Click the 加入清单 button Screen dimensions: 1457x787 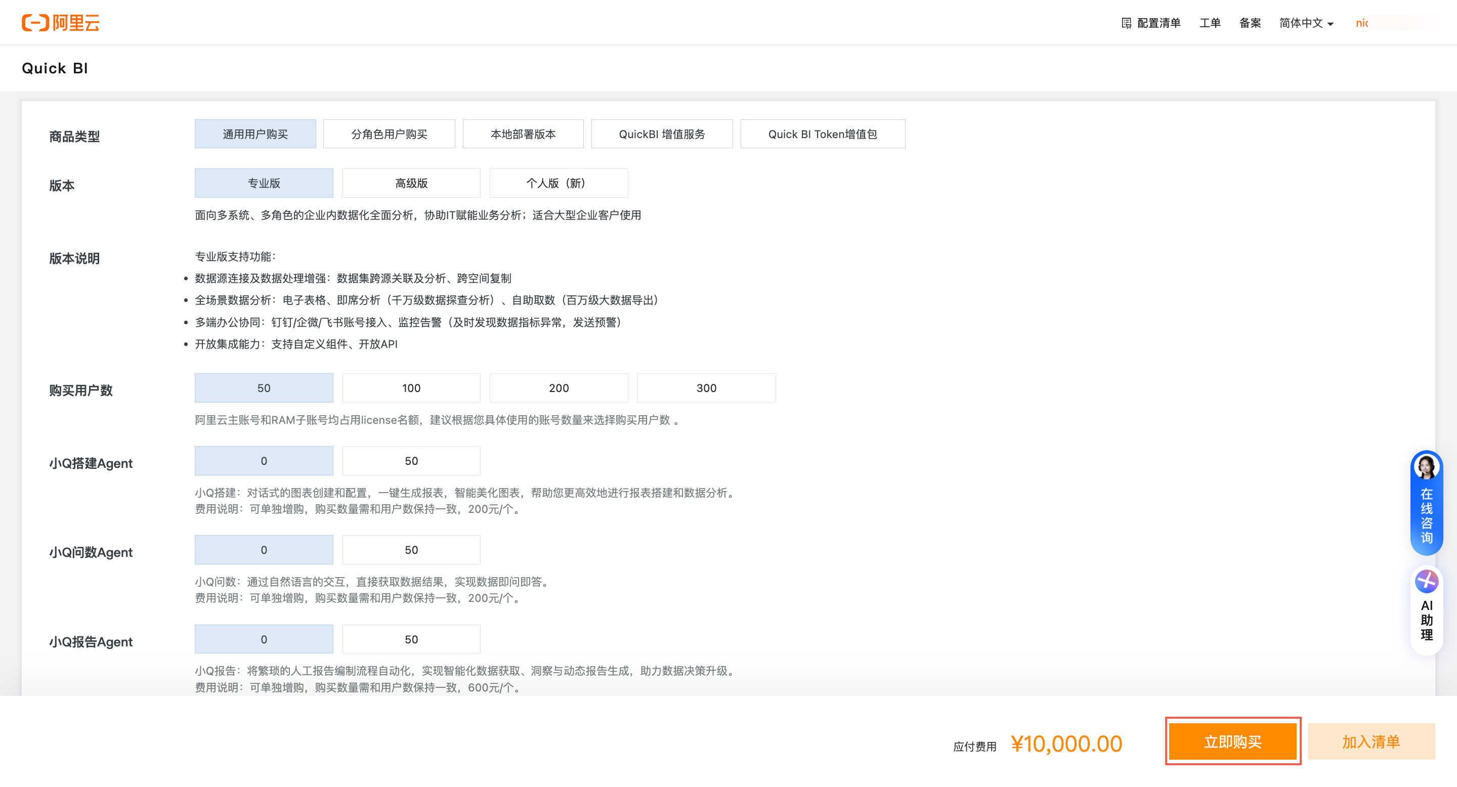[x=1370, y=741]
